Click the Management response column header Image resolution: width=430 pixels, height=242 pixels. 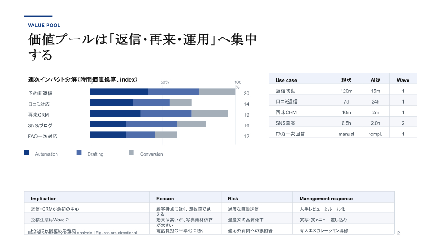pyautogui.click(x=326, y=199)
